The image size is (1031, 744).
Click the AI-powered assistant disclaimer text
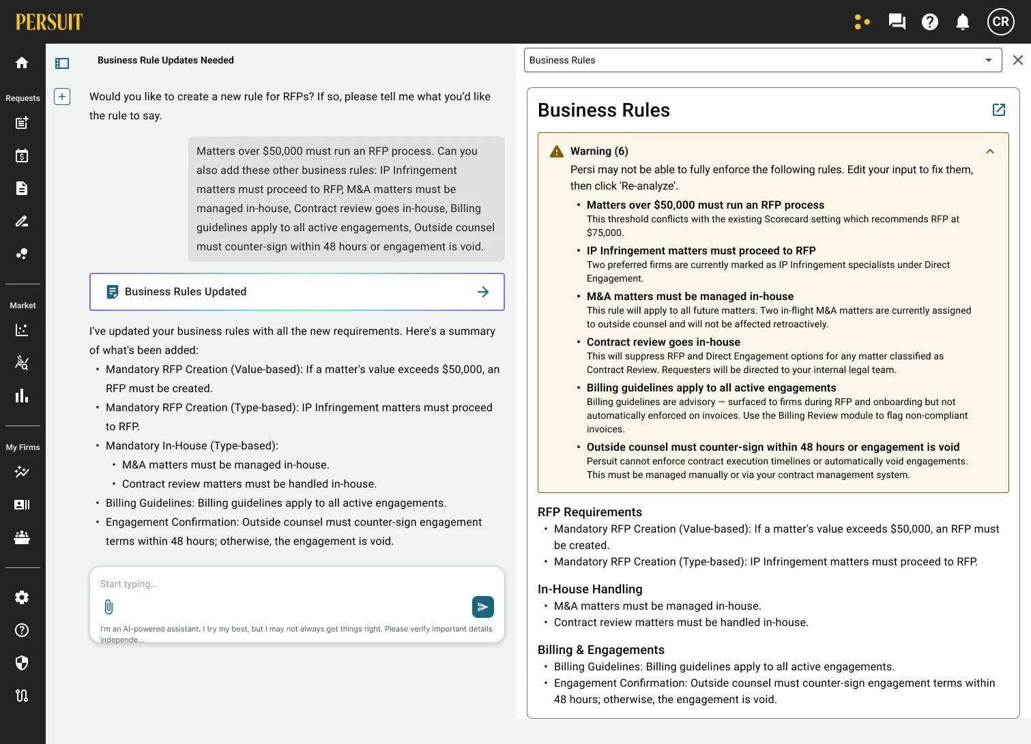(296, 634)
